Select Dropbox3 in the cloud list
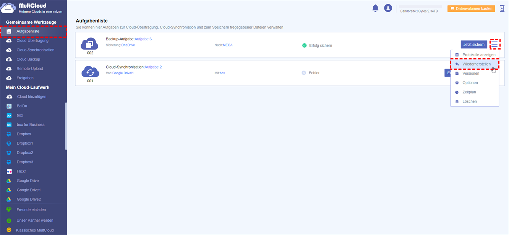 pyautogui.click(x=25, y=162)
